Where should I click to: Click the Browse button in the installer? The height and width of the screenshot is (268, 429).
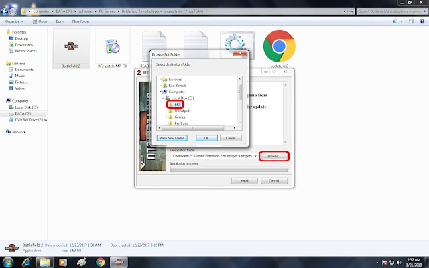click(x=274, y=156)
